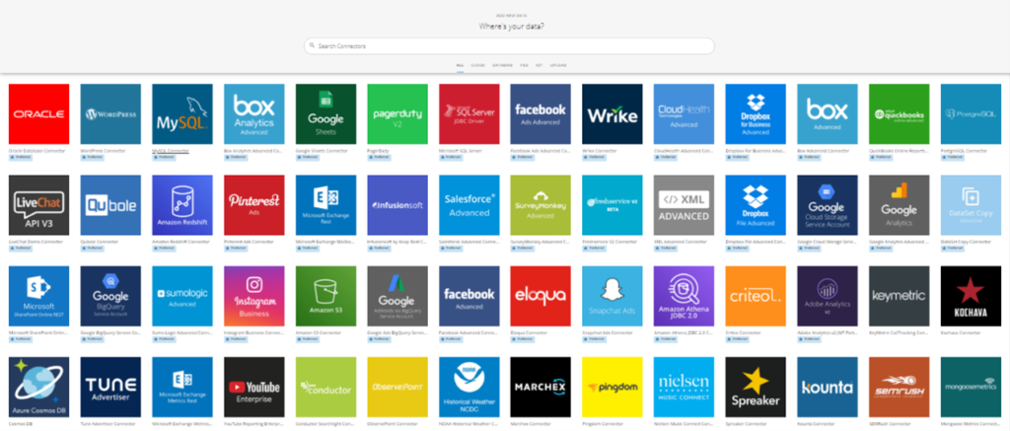The image size is (1010, 431).
Task: Select the Google Sheets connector tile
Action: (x=325, y=114)
